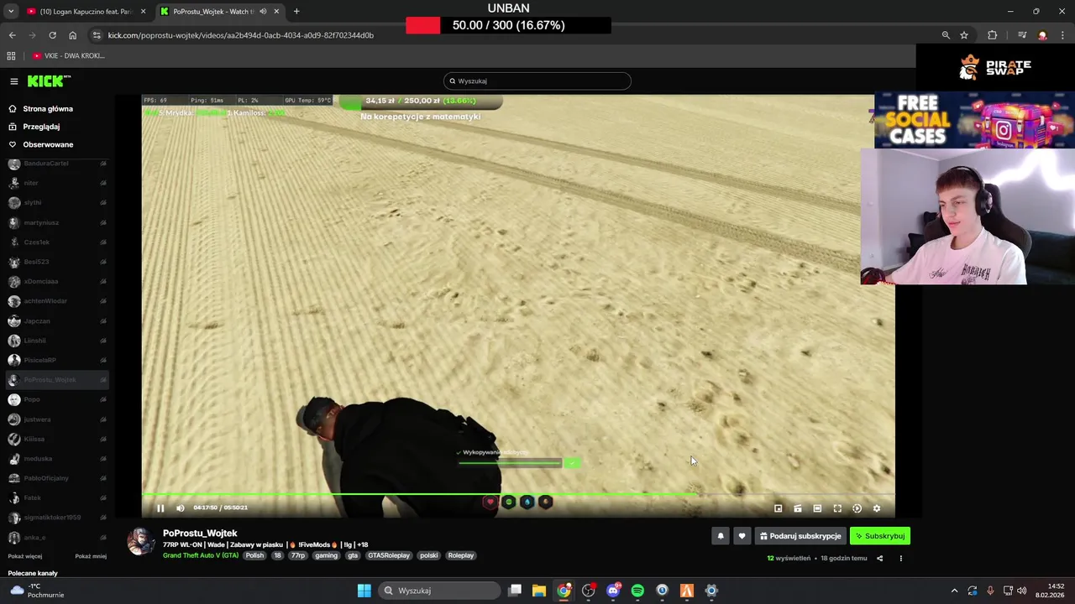
Task: Open File Explorer from the taskbar
Action: tap(539, 591)
